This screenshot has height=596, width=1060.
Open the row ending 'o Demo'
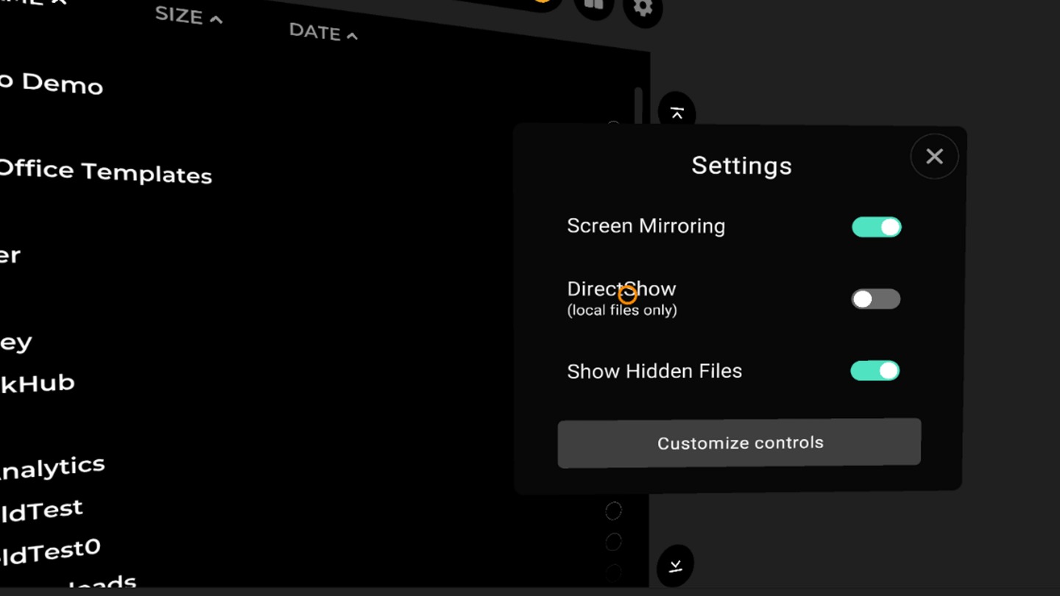click(50, 82)
